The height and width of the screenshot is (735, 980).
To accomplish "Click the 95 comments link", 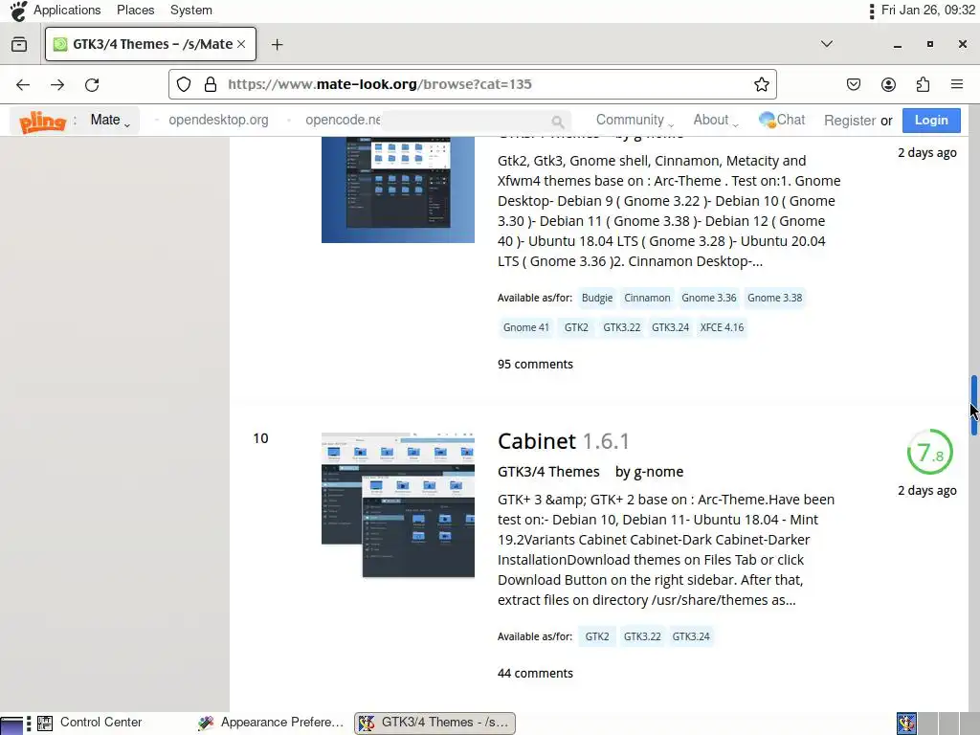I will tap(535, 365).
